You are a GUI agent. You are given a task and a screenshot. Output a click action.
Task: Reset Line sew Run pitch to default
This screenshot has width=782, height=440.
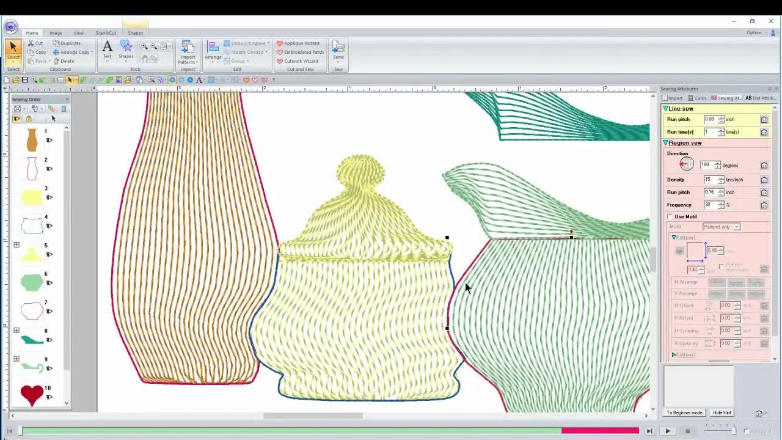click(x=764, y=119)
